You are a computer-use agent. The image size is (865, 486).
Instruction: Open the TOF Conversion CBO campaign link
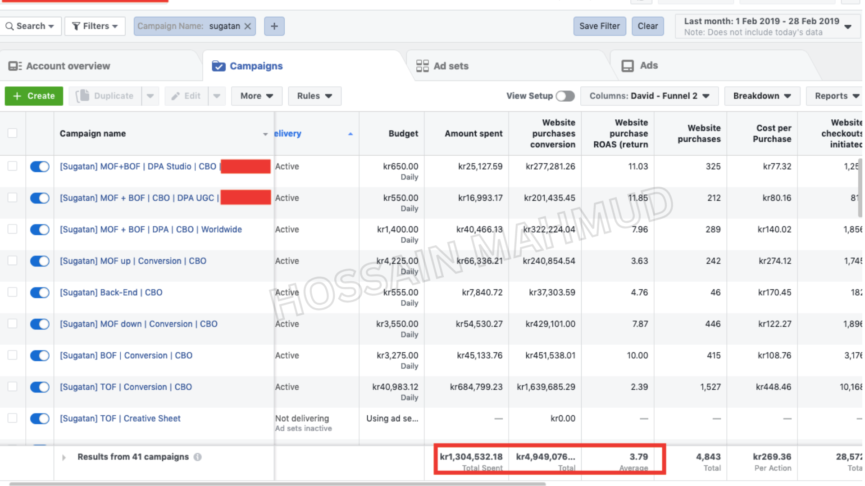[x=126, y=387]
